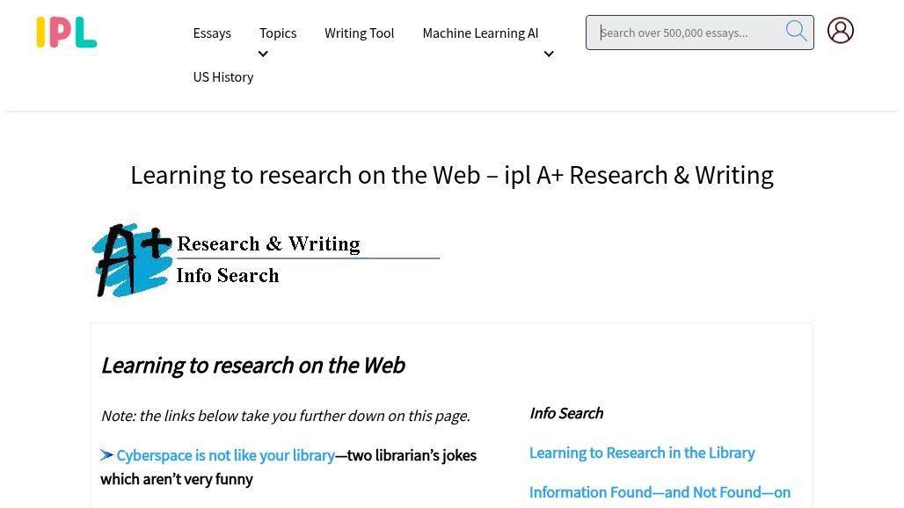The height and width of the screenshot is (508, 904).
Task: Click the Information Found—and Not Found—on link
Action: 660,491
